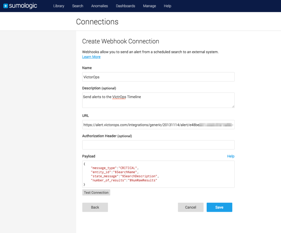
Task: Open the Anomalies page
Action: (x=99, y=6)
